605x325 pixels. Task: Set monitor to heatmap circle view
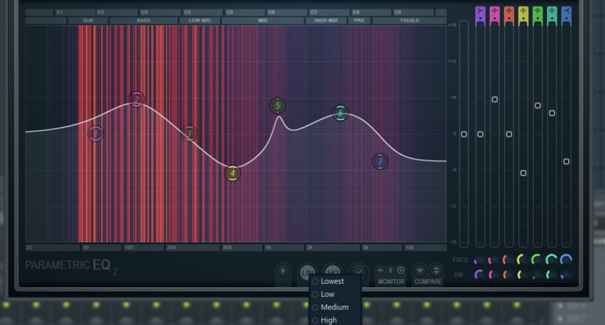click(x=401, y=270)
